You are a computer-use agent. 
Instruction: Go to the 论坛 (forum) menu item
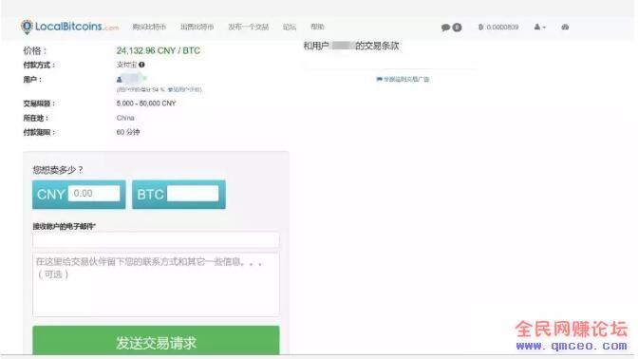[290, 27]
